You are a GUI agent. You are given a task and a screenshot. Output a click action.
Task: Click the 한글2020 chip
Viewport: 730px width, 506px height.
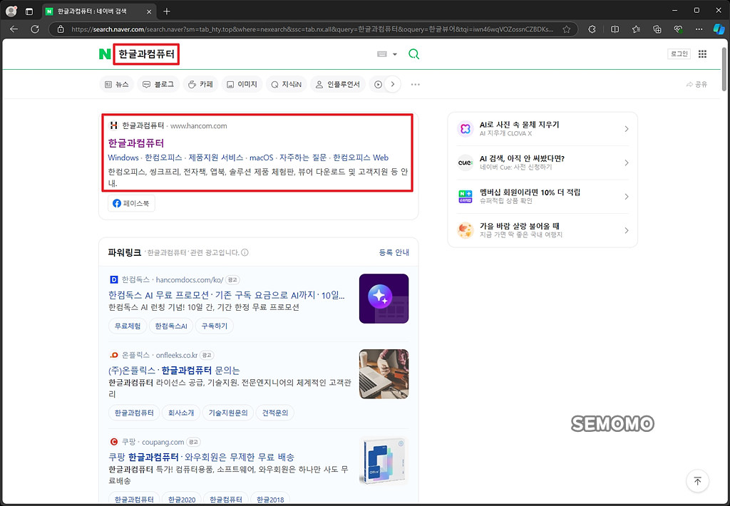click(182, 499)
